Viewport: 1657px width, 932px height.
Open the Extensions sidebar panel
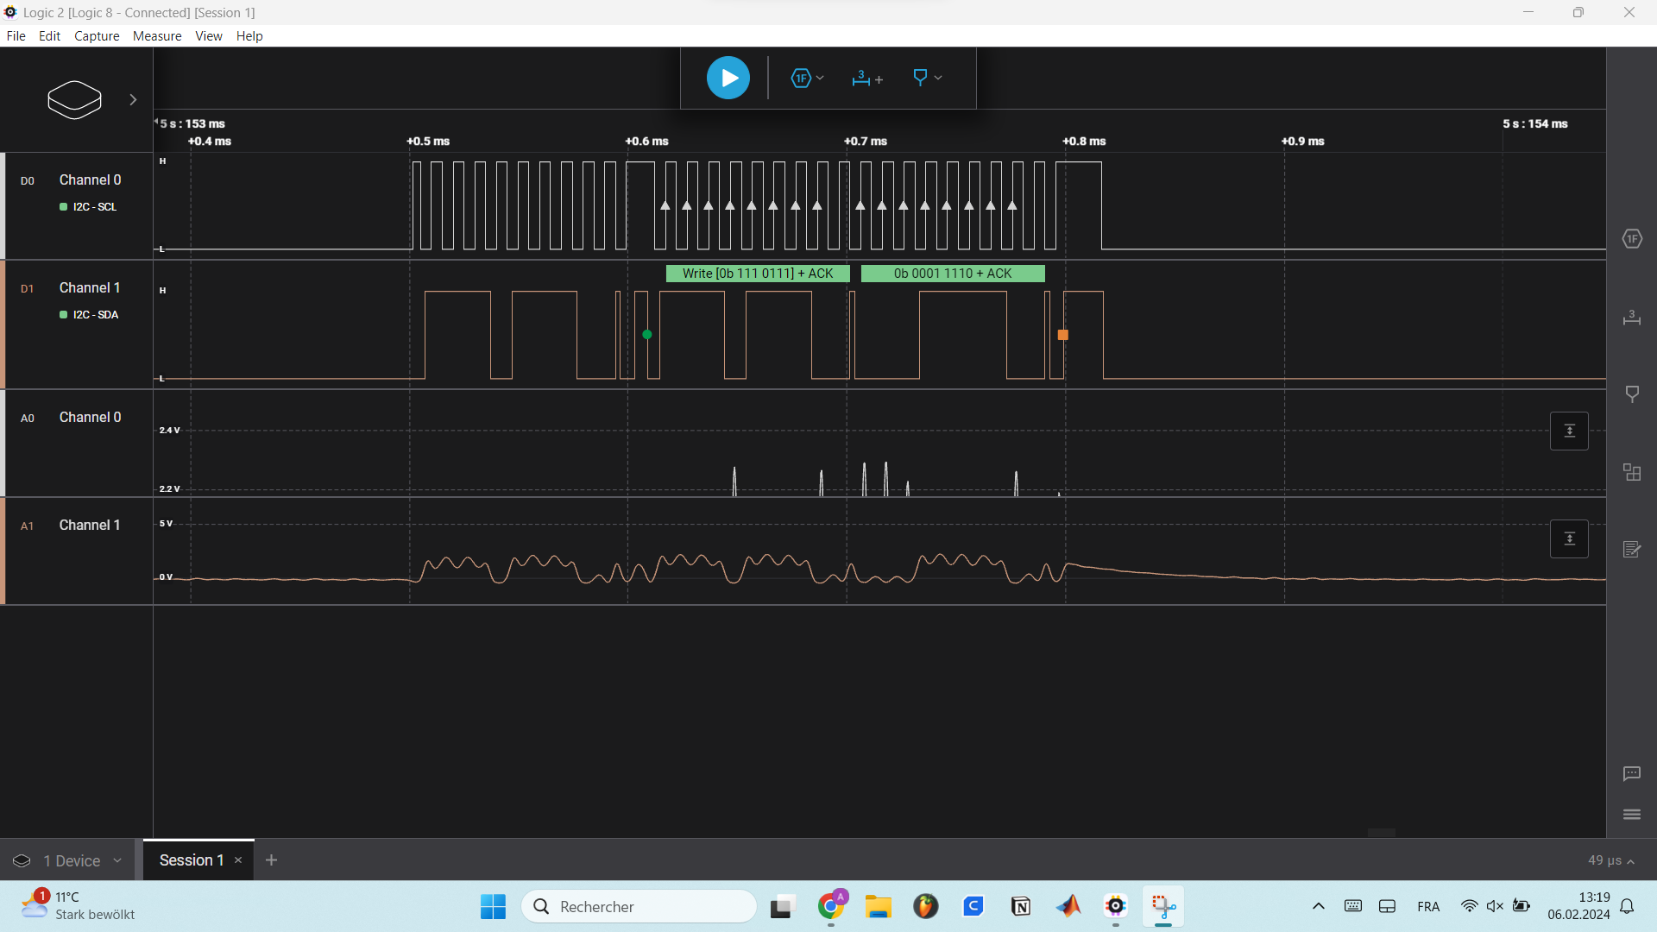pos(1632,472)
